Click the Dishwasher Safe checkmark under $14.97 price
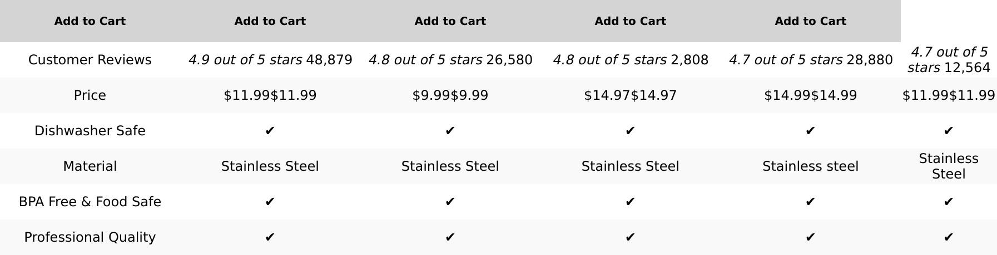This screenshot has width=997, height=255. (630, 131)
